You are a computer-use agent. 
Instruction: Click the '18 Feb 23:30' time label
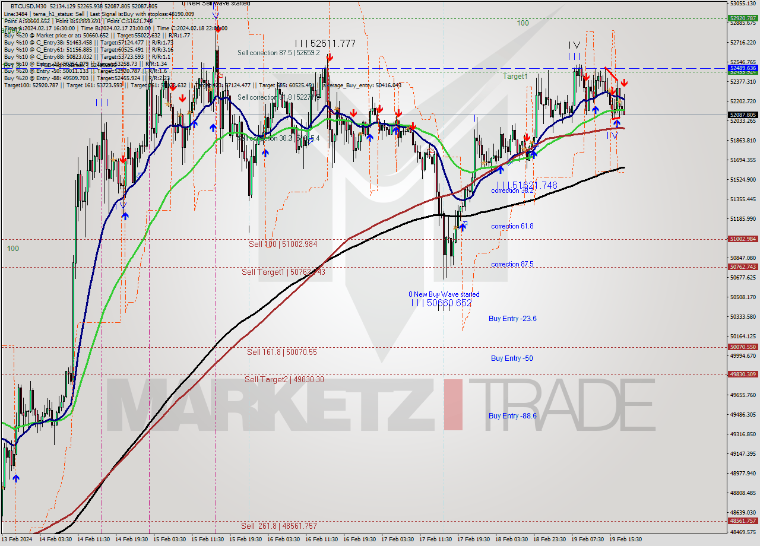point(549,539)
